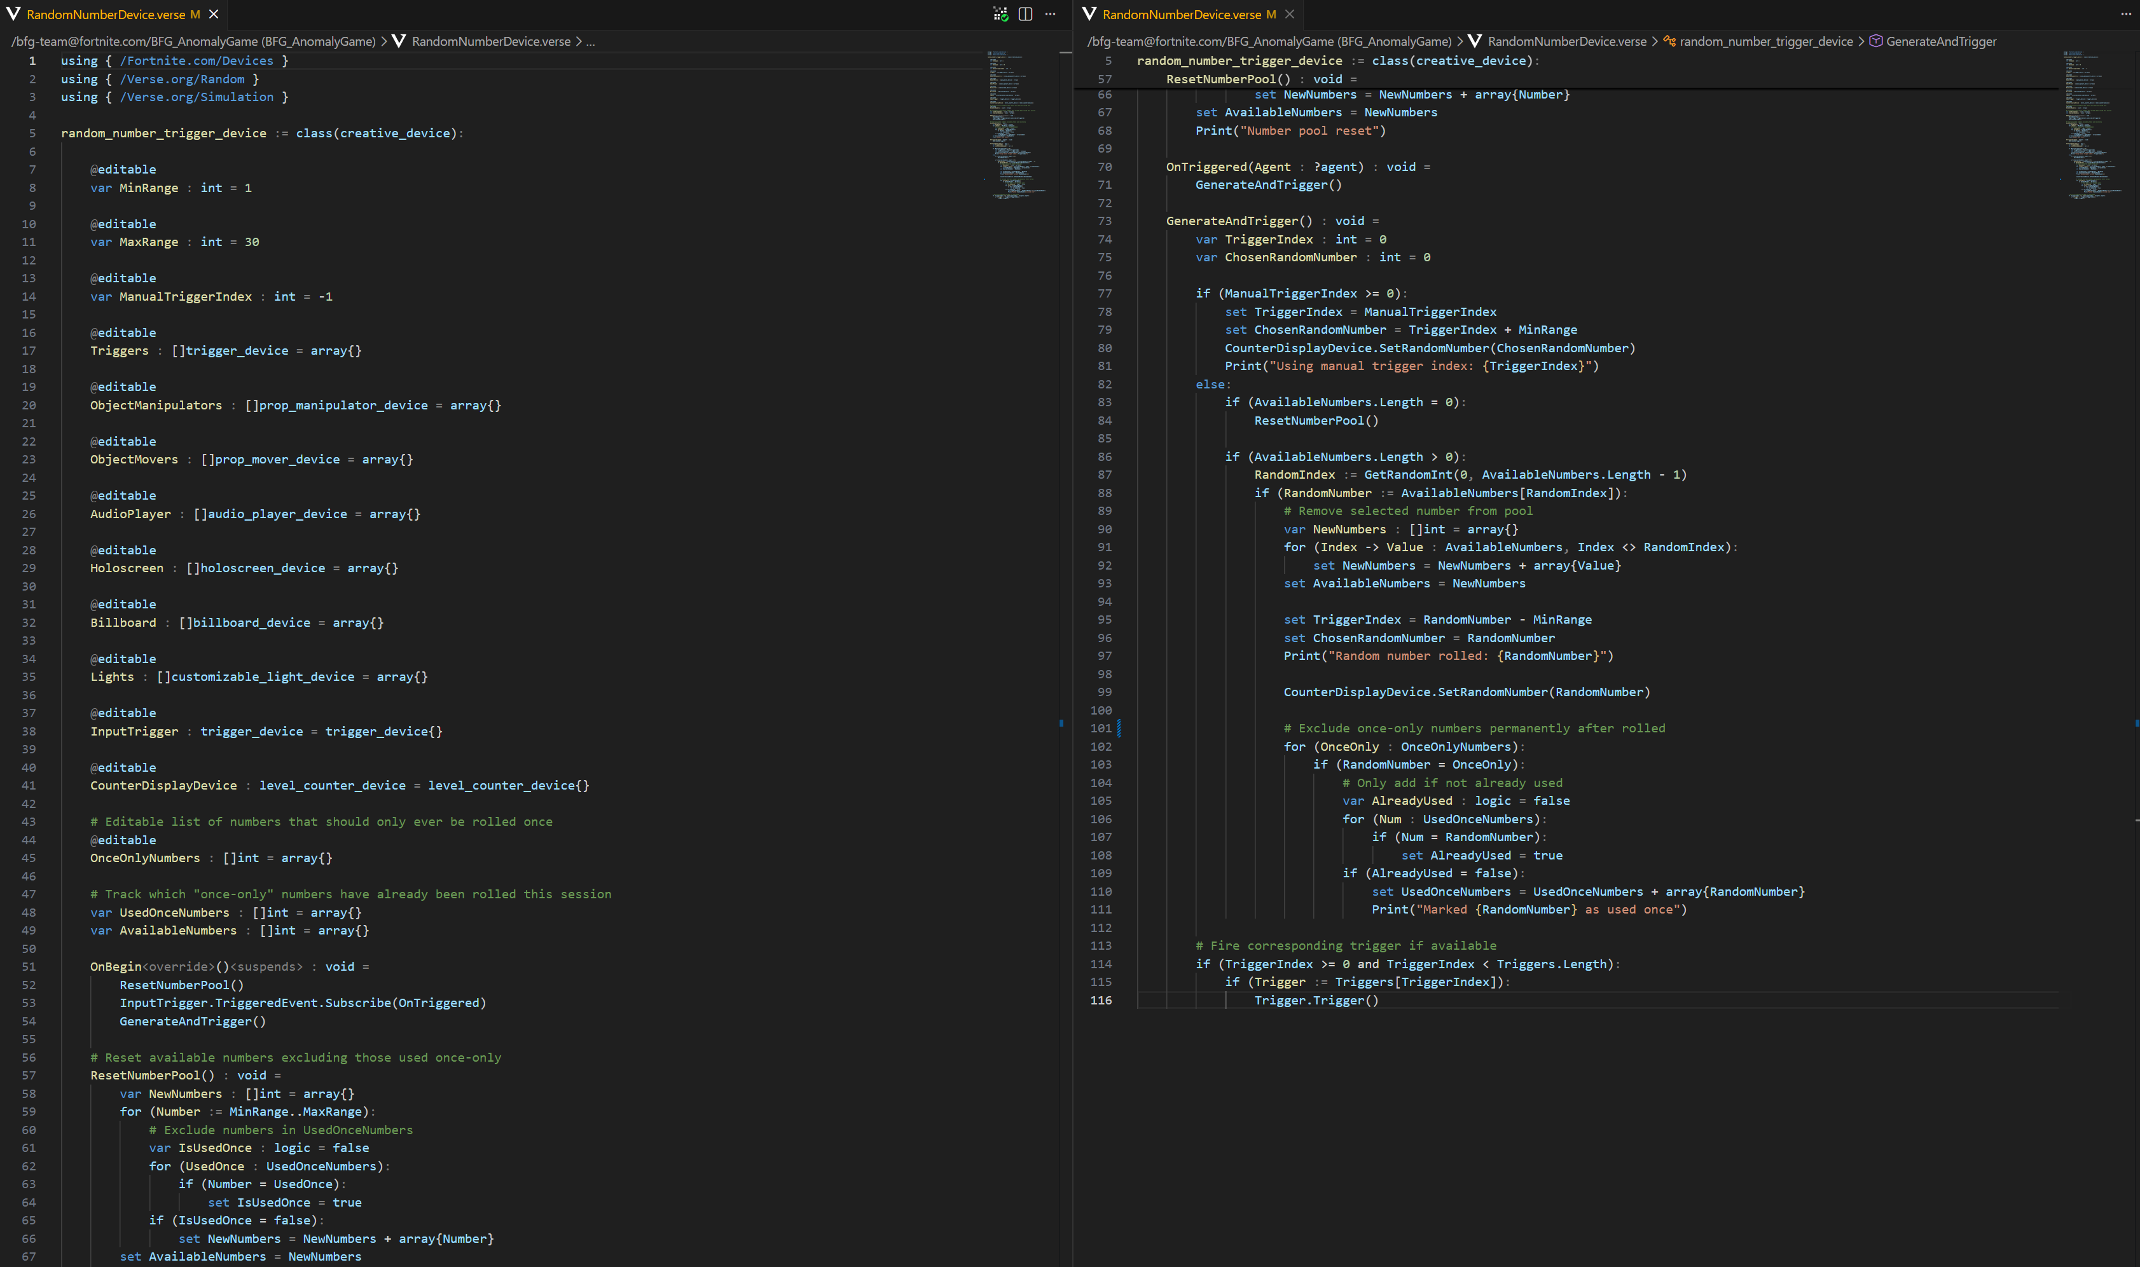The height and width of the screenshot is (1267, 2140).
Task: Click the GenerateAndTrigger method symbol icon in breadcrumb
Action: pyautogui.click(x=1876, y=41)
